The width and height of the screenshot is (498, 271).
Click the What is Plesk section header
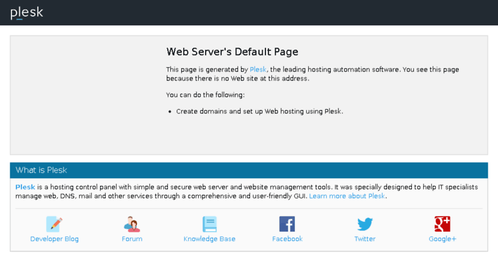[249, 170]
